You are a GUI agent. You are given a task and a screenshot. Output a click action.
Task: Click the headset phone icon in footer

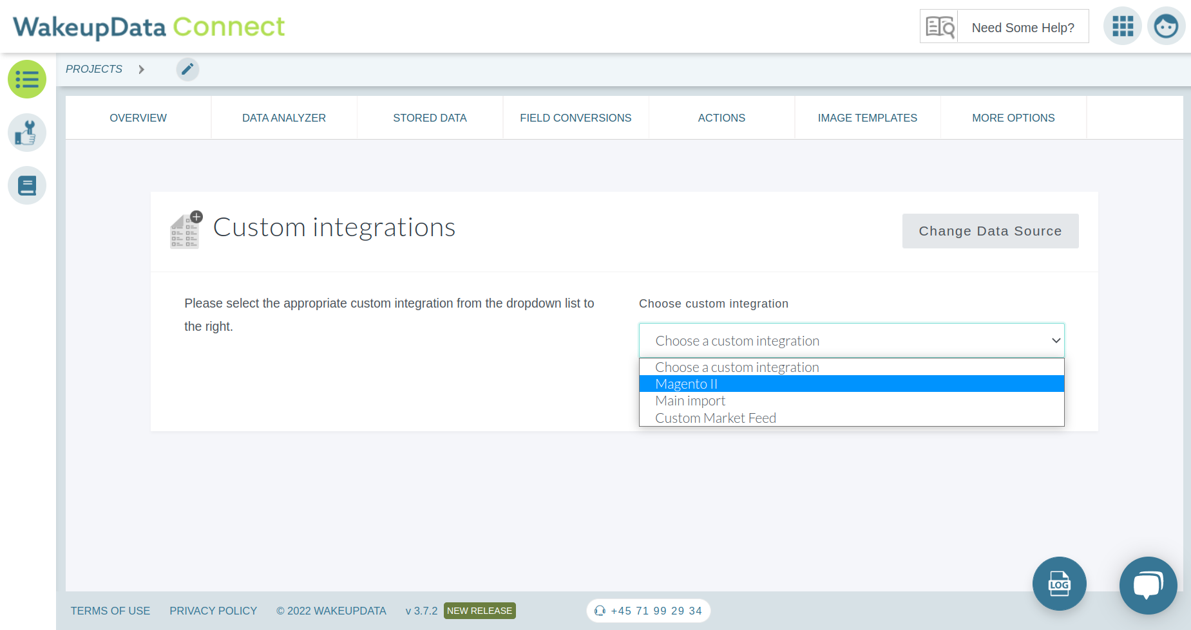(600, 611)
